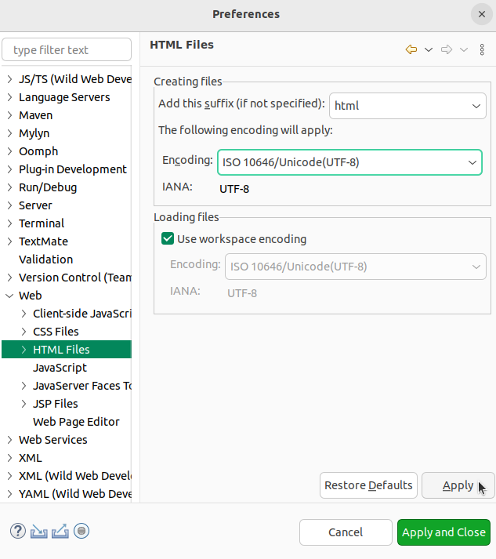
Task: Expand the JS/TS (Wild Web Developer) node
Action: point(9,79)
